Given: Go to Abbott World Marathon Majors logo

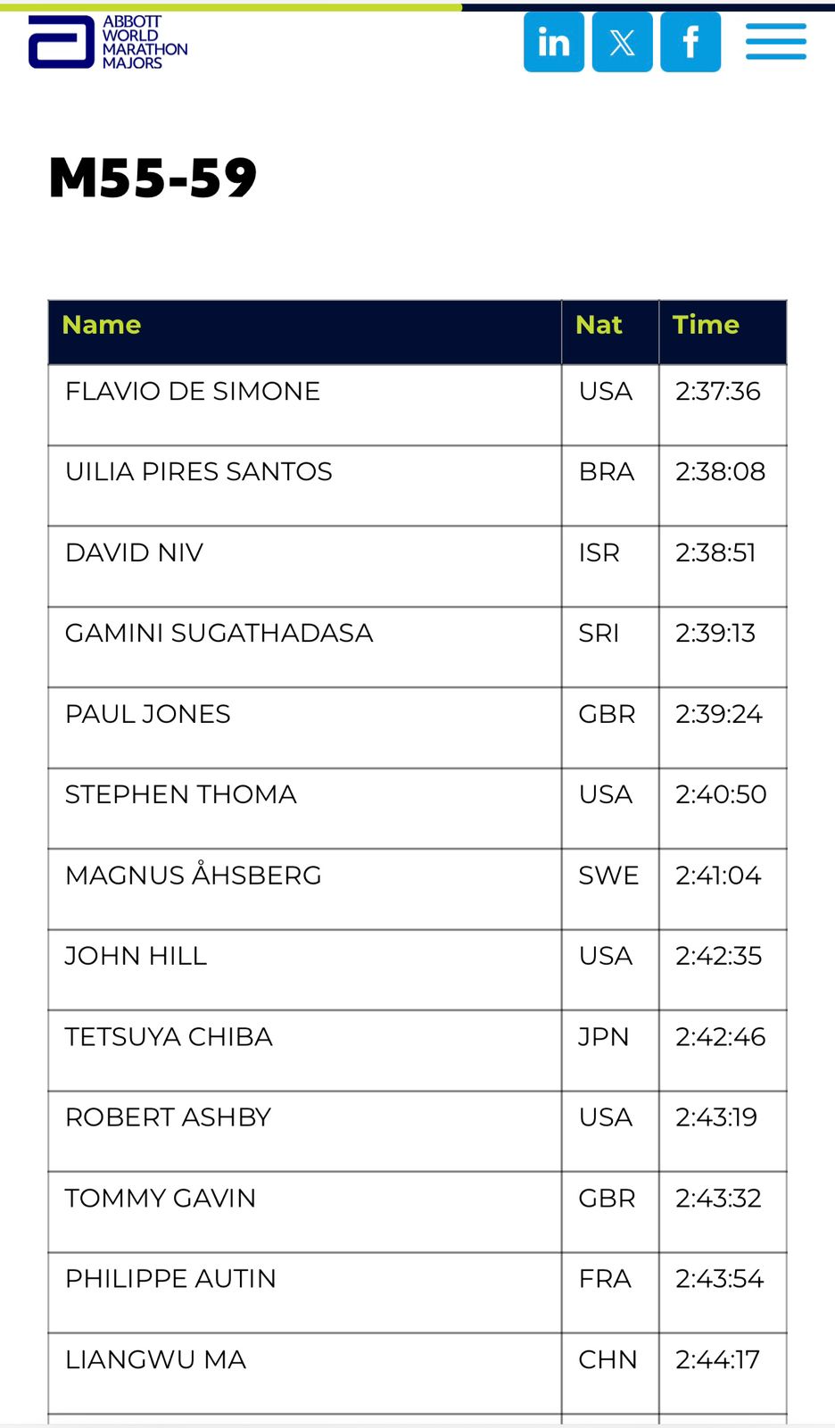Looking at the screenshot, I should [108, 42].
